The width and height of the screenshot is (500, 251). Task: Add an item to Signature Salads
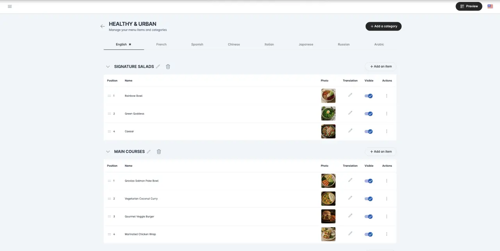380,66
